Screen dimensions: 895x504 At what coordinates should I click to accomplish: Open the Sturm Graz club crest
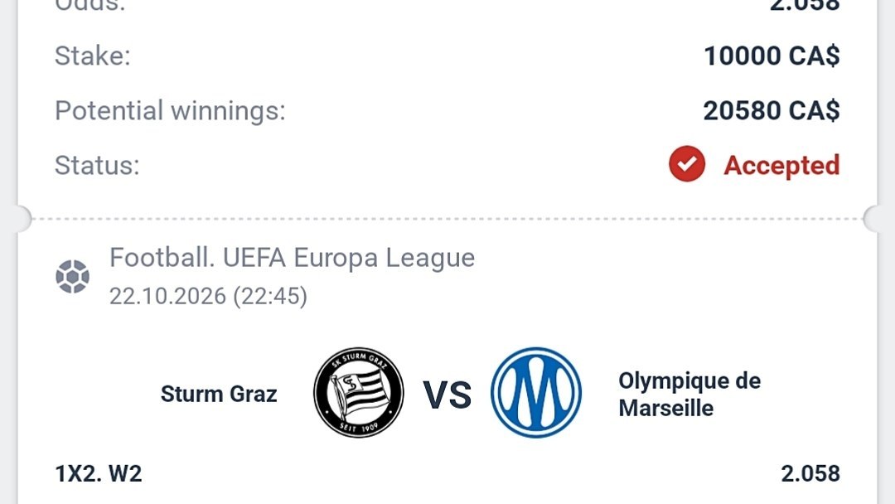tap(359, 393)
